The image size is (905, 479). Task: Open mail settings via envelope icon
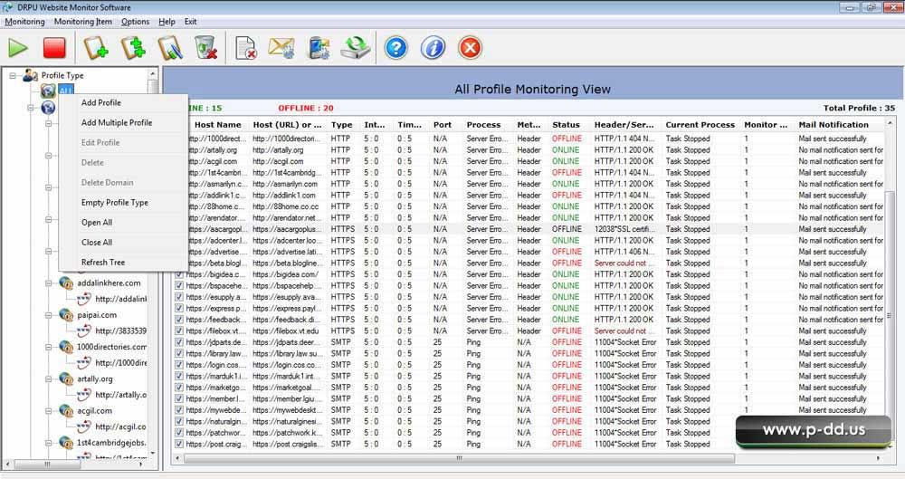click(x=282, y=48)
